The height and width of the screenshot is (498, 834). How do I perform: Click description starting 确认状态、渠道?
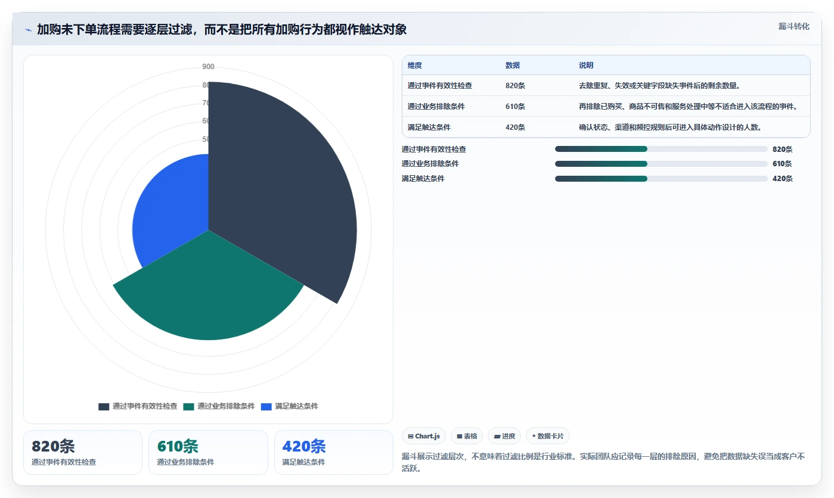[670, 127]
